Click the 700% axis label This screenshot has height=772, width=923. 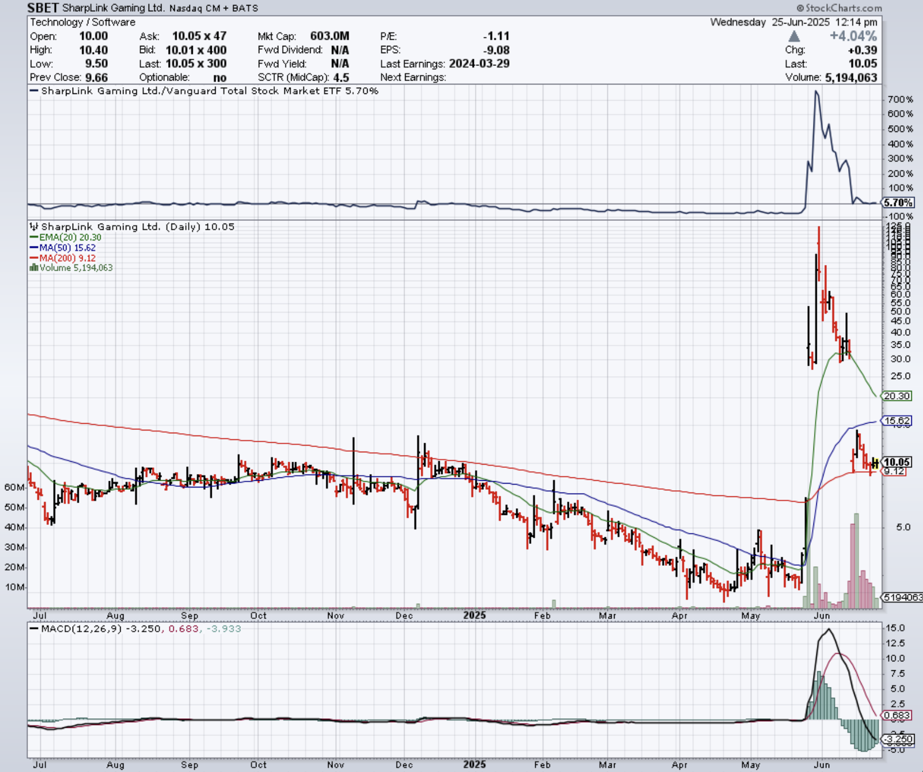[x=900, y=100]
